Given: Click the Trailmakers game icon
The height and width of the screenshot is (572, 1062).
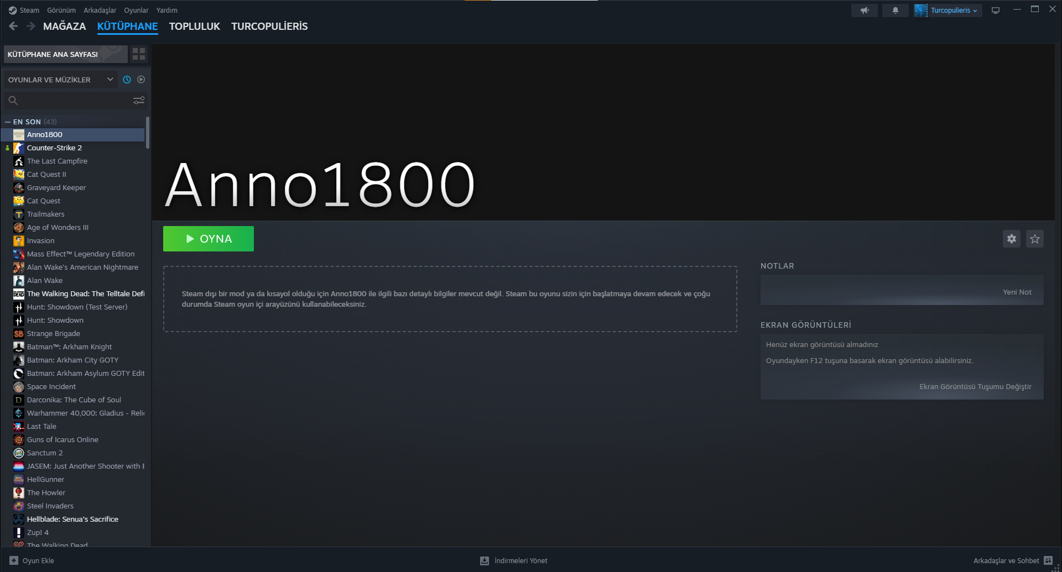Looking at the screenshot, I should point(19,214).
